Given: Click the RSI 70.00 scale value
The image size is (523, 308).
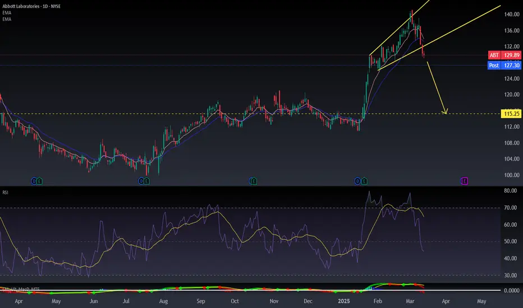Looking at the screenshot, I should point(510,208).
